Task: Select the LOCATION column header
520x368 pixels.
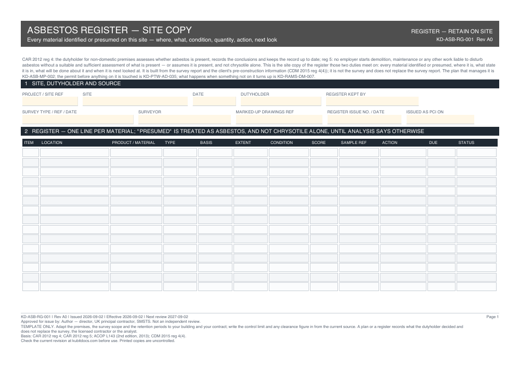Action: [x=51, y=142]
